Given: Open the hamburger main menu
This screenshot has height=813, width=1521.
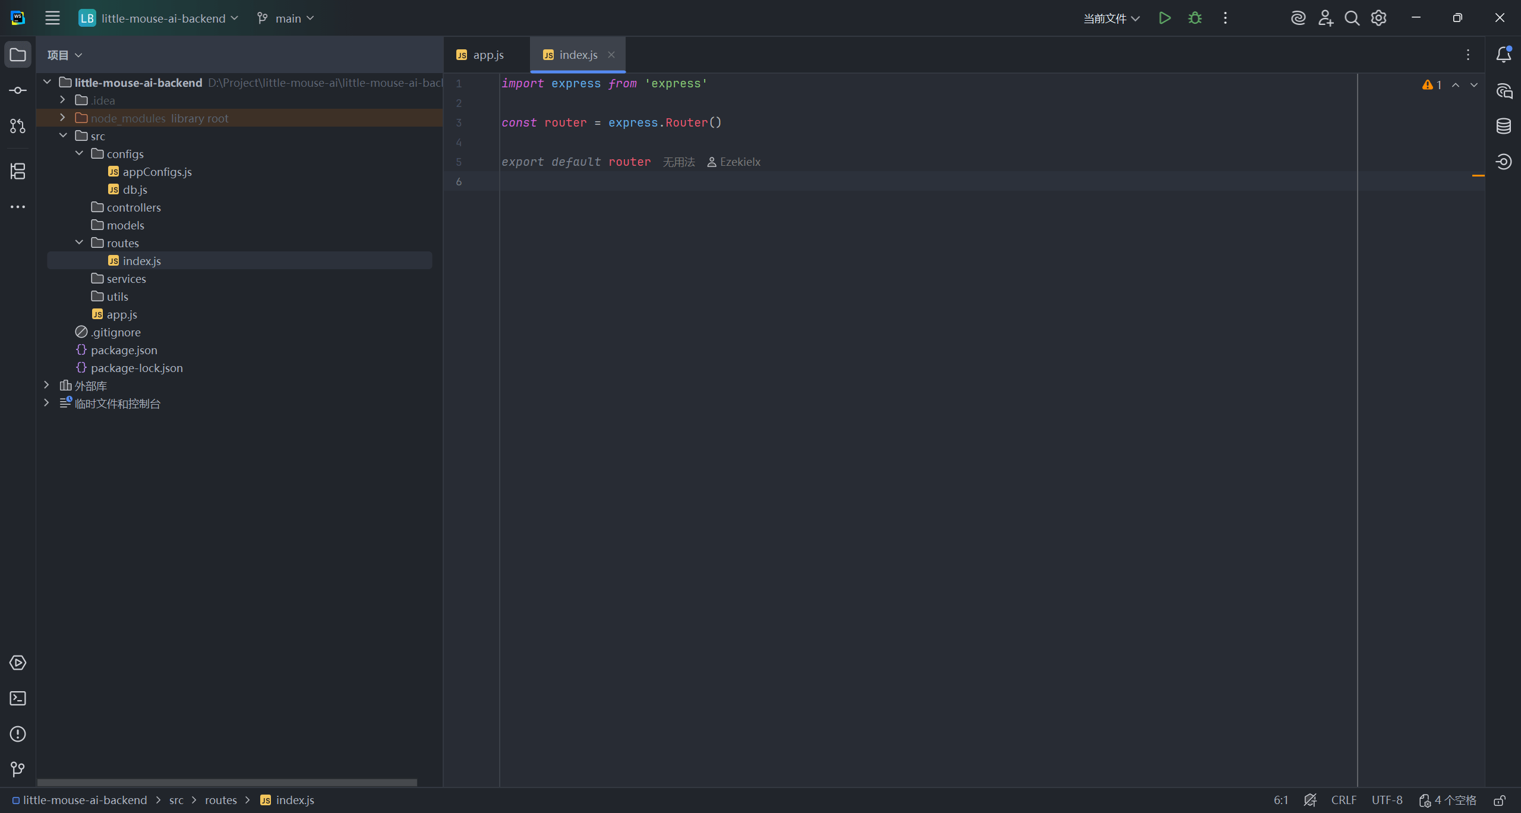Looking at the screenshot, I should tap(52, 18).
